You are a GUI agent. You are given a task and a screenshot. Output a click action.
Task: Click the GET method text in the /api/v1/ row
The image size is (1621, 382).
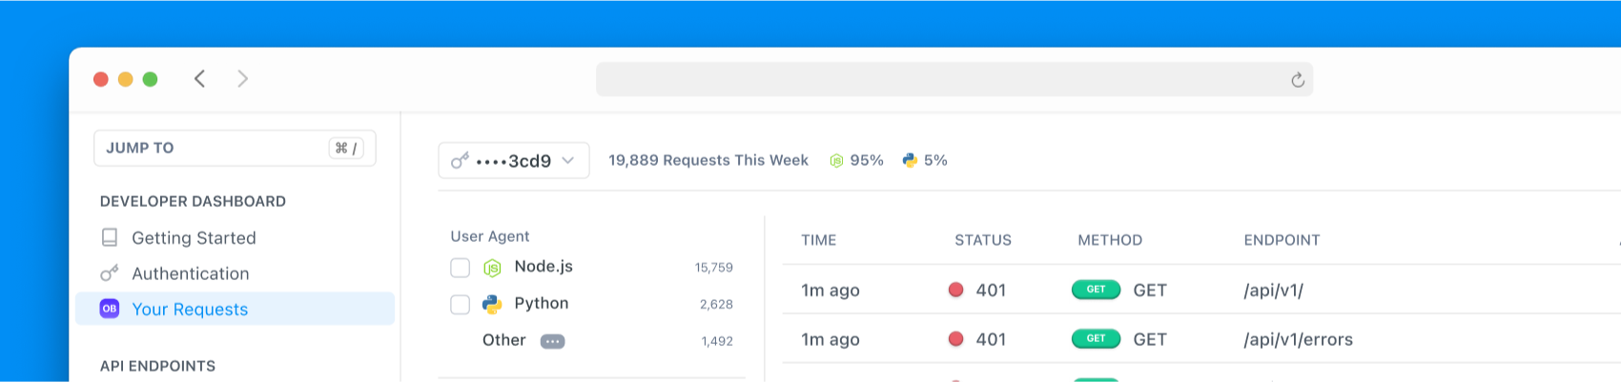point(1150,291)
